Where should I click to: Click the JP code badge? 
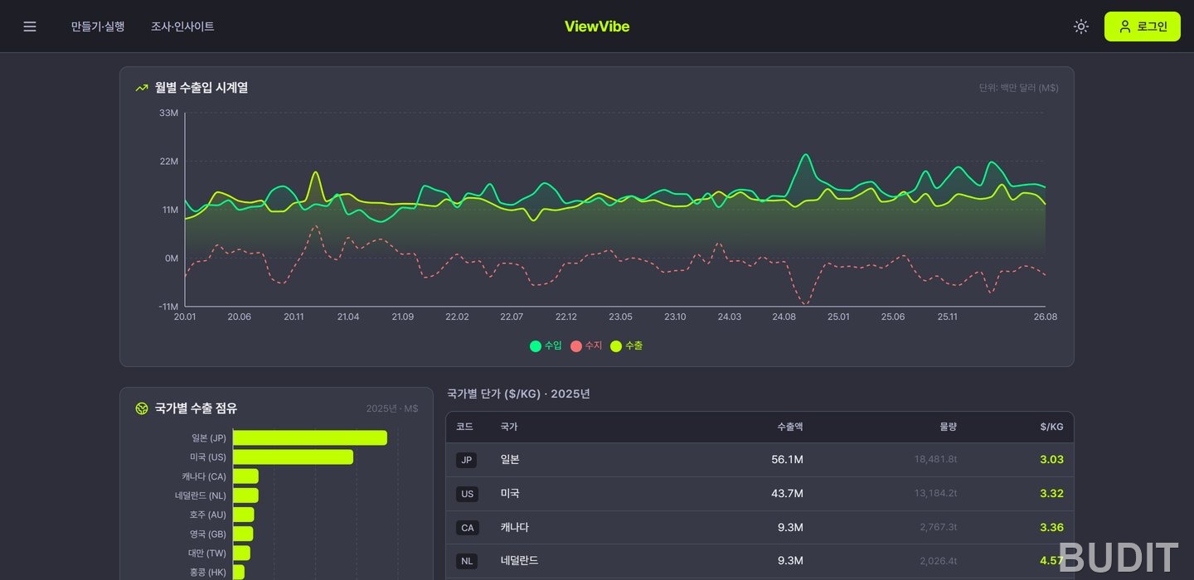point(467,460)
